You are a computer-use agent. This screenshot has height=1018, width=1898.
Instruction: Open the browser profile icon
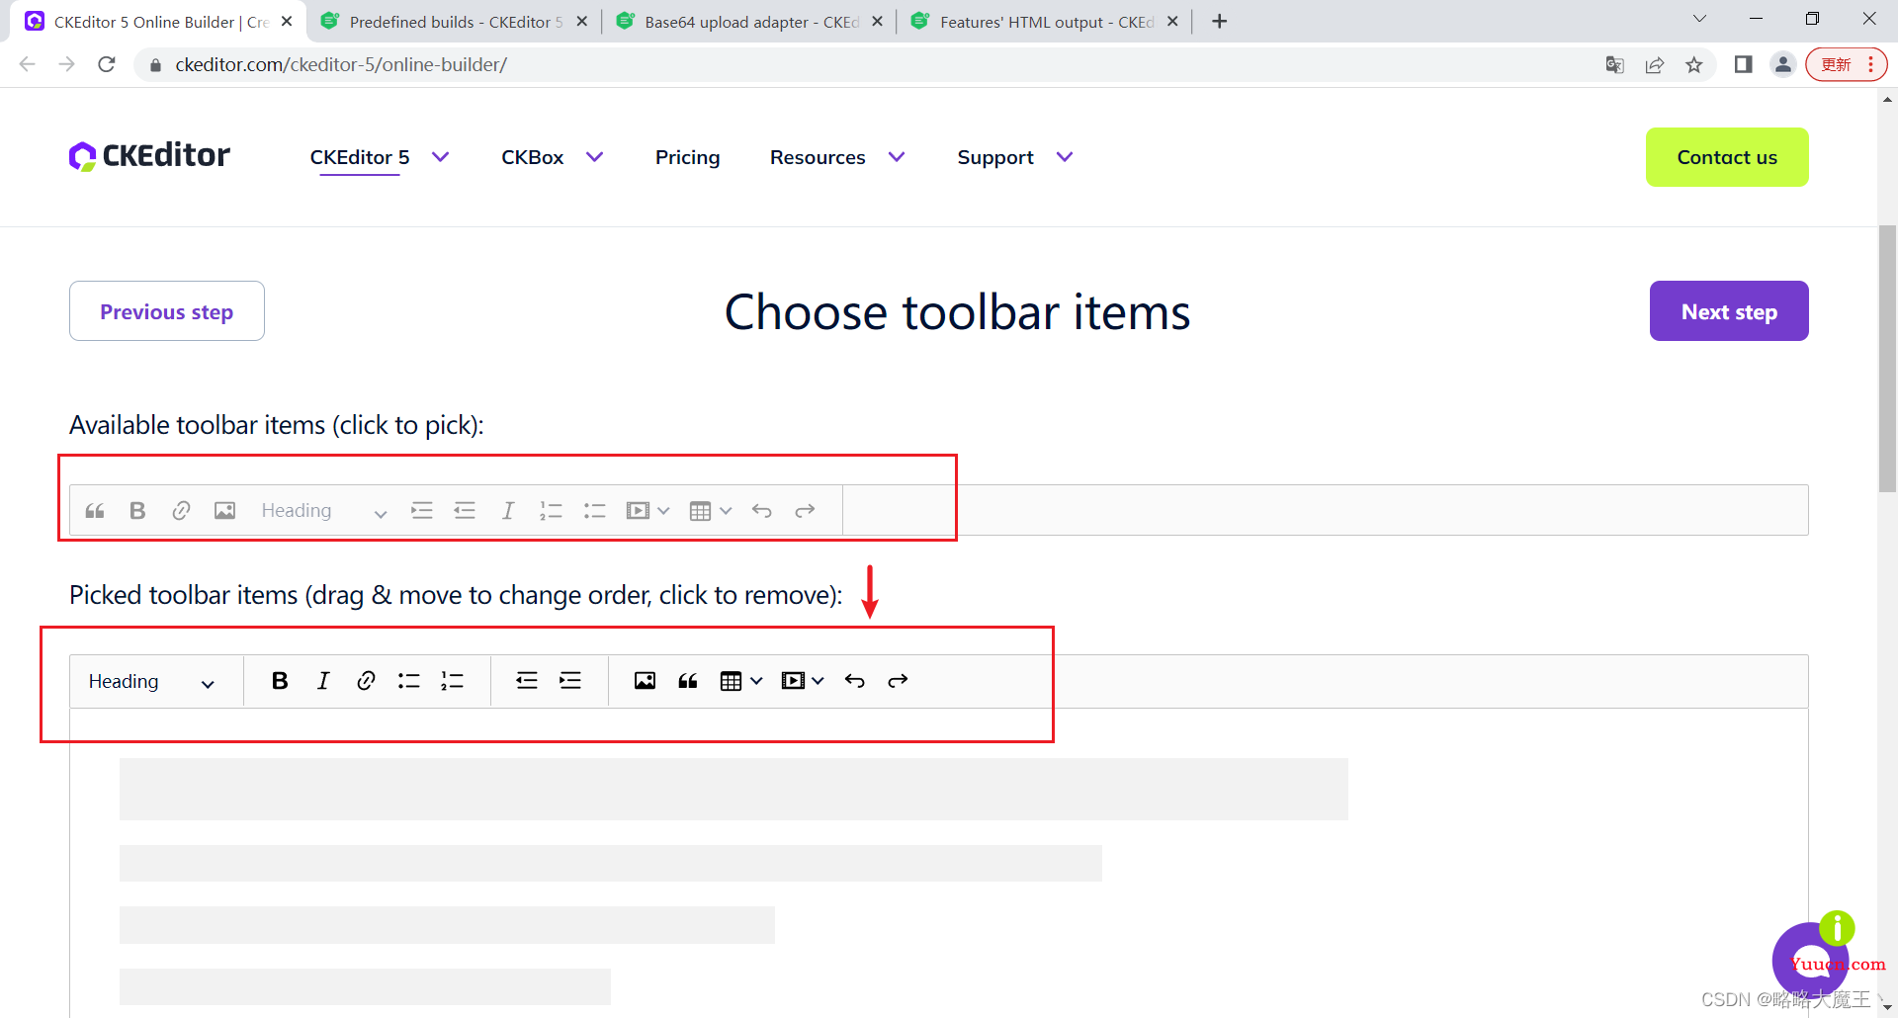(x=1782, y=64)
